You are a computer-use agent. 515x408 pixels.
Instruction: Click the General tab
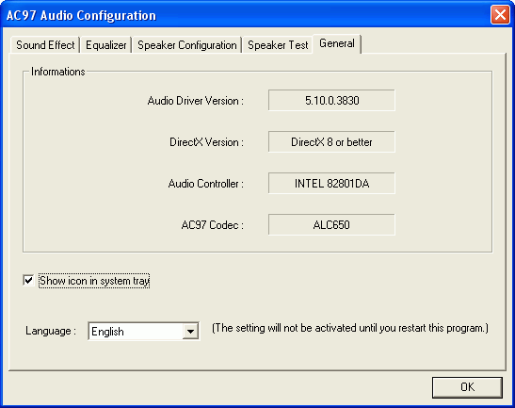[x=337, y=43]
